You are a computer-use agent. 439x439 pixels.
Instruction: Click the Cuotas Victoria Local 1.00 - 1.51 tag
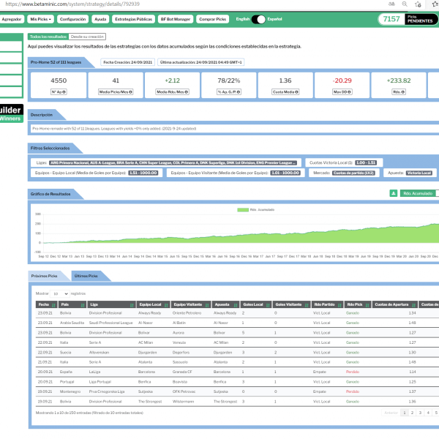tap(366, 162)
